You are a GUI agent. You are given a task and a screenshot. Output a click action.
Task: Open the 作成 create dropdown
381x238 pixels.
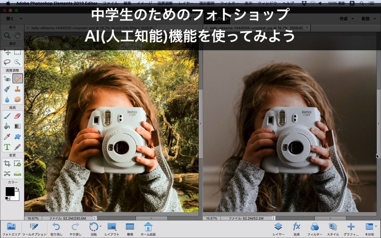coord(346,19)
